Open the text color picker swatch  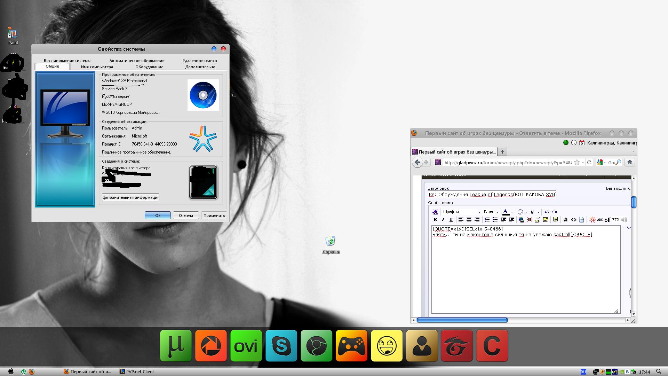[506, 212]
